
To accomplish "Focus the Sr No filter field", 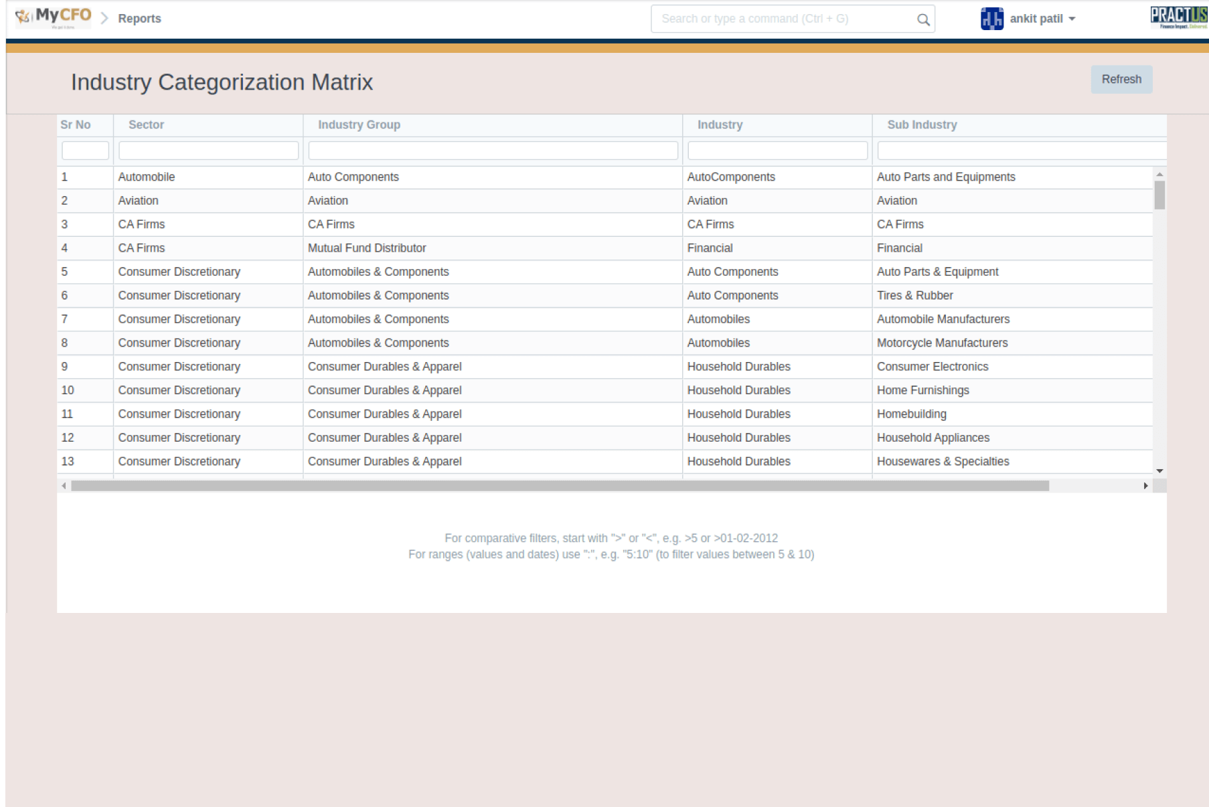I will coord(85,151).
